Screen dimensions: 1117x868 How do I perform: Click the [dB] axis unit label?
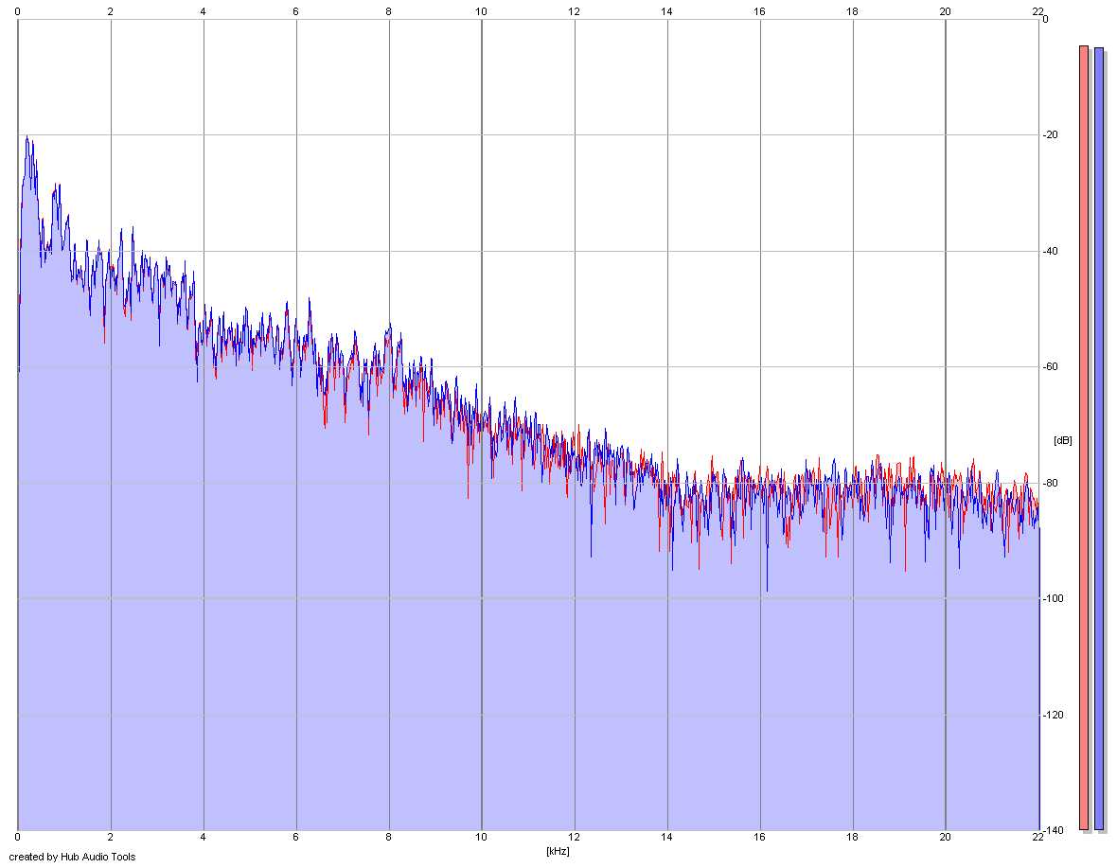pos(1062,440)
